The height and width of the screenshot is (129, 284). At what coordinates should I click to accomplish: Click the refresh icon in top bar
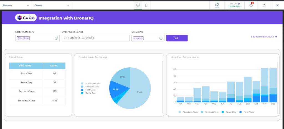click(264, 5)
